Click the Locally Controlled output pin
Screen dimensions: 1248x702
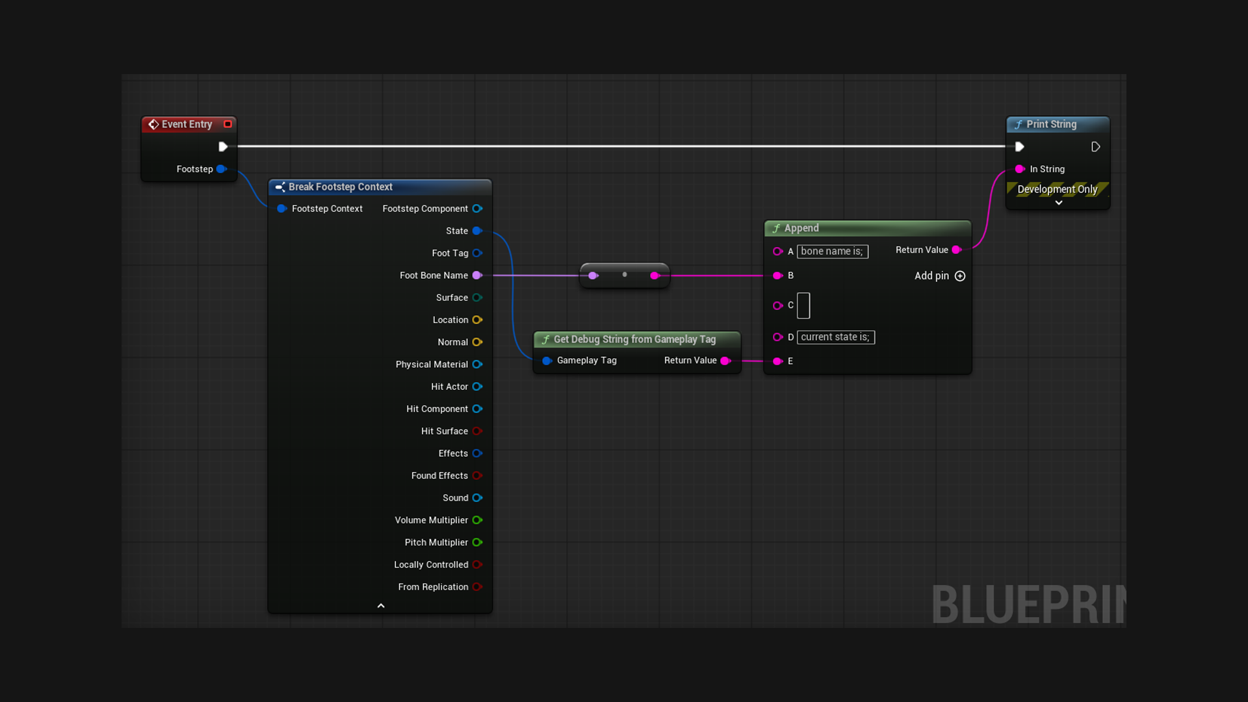point(477,565)
